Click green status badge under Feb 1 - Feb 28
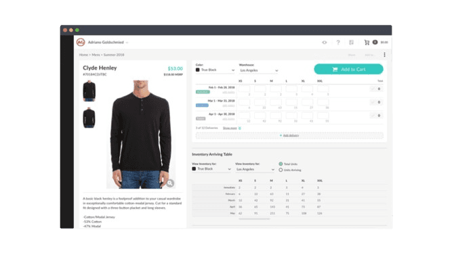The image size is (452, 253). pos(203,92)
